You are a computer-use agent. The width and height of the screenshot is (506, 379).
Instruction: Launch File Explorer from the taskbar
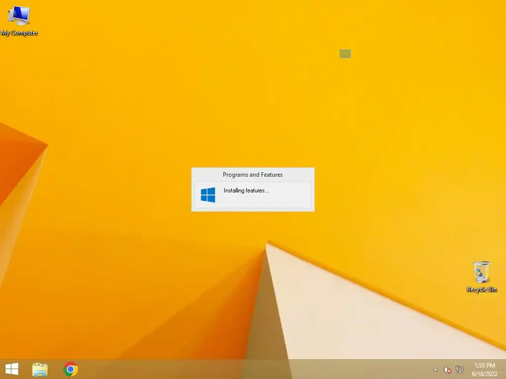[40, 369]
